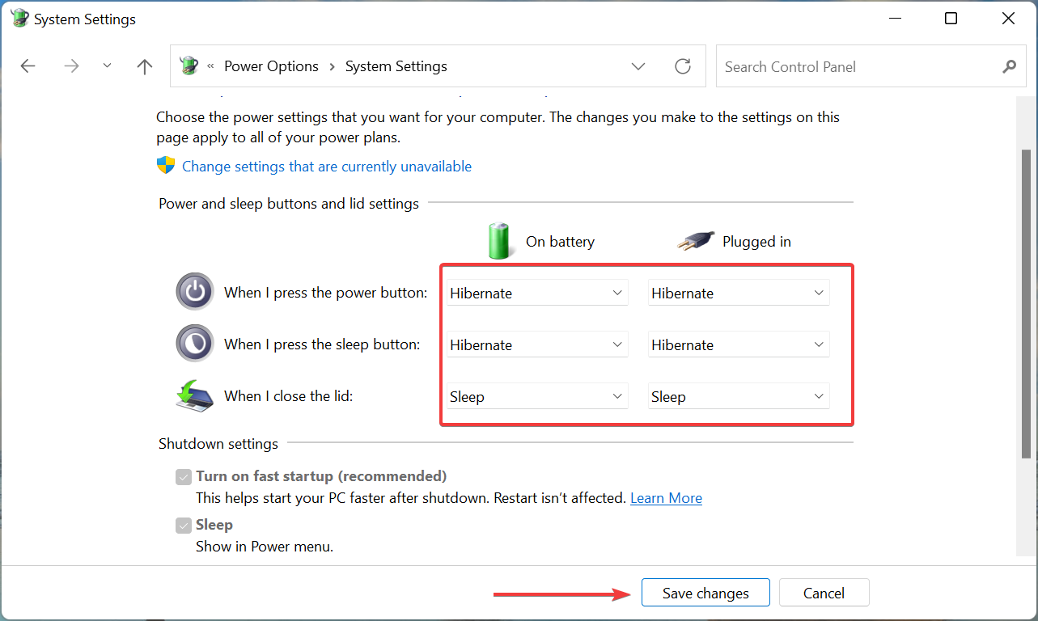The image size is (1038, 621).
Task: Click the green On battery icon
Action: coord(500,241)
